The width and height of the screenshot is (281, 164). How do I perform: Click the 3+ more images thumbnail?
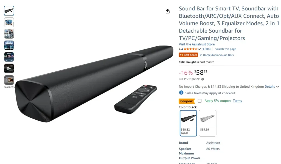coord(9,68)
